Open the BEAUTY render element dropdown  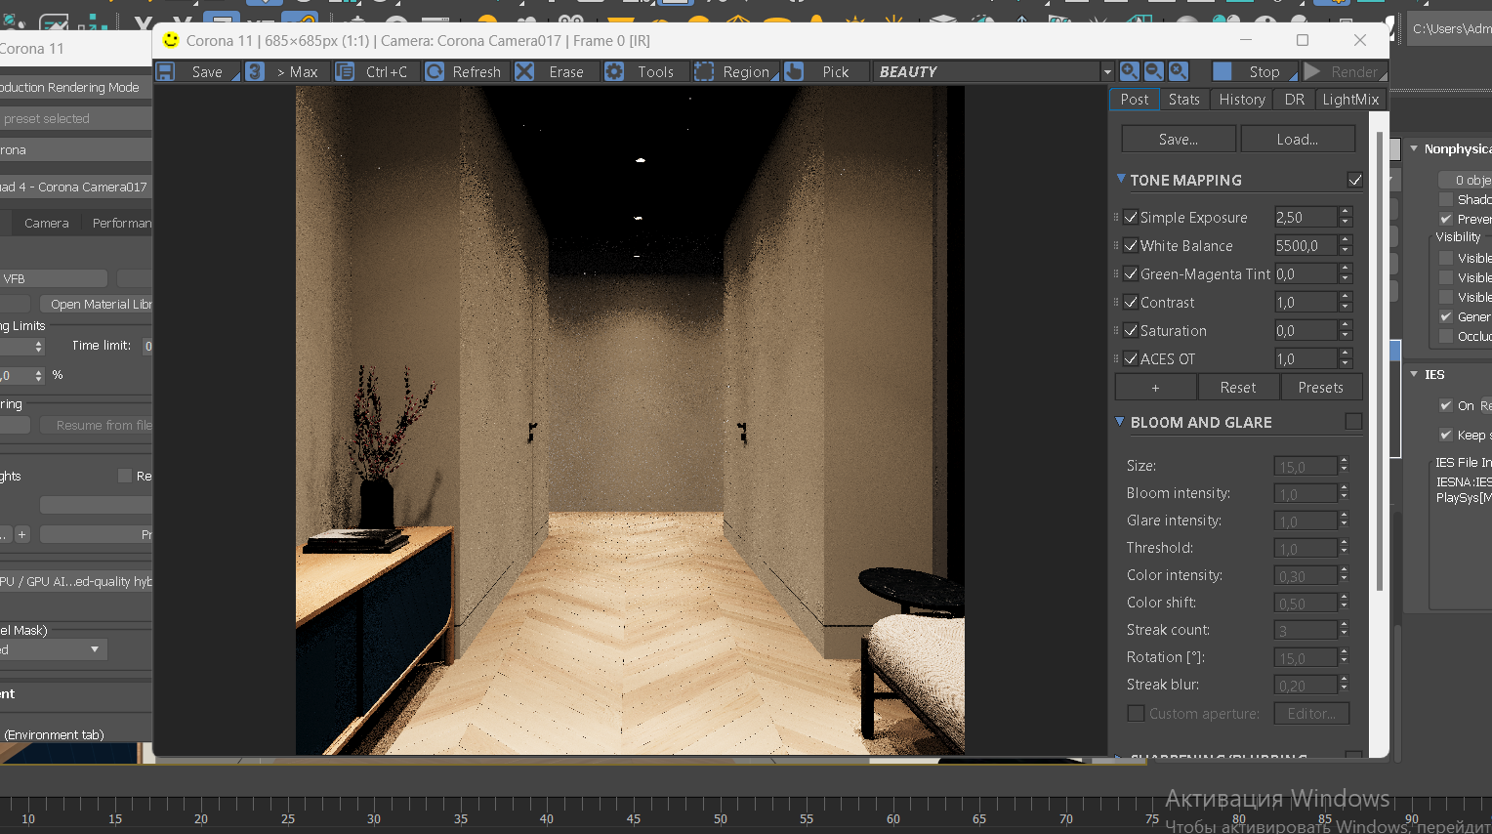[x=1106, y=72]
